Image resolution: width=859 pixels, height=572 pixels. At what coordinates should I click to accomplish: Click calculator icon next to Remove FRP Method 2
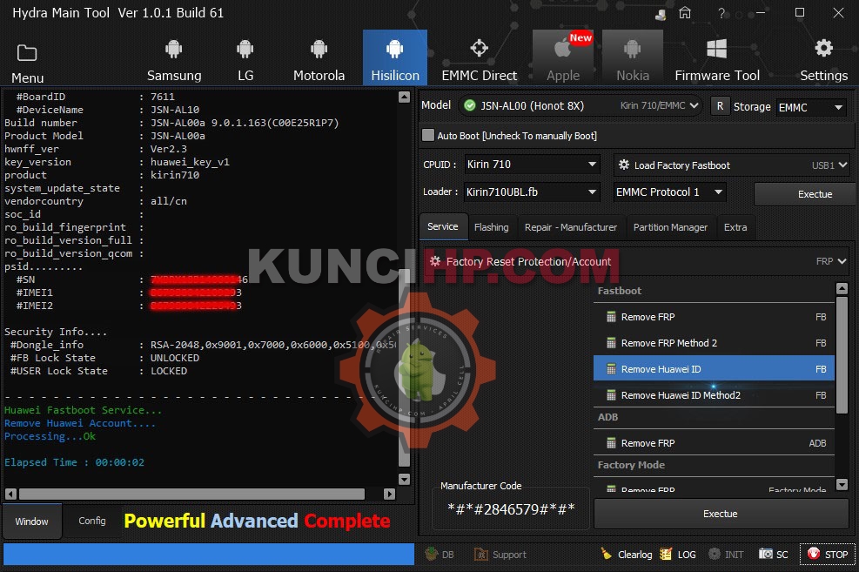pos(611,343)
